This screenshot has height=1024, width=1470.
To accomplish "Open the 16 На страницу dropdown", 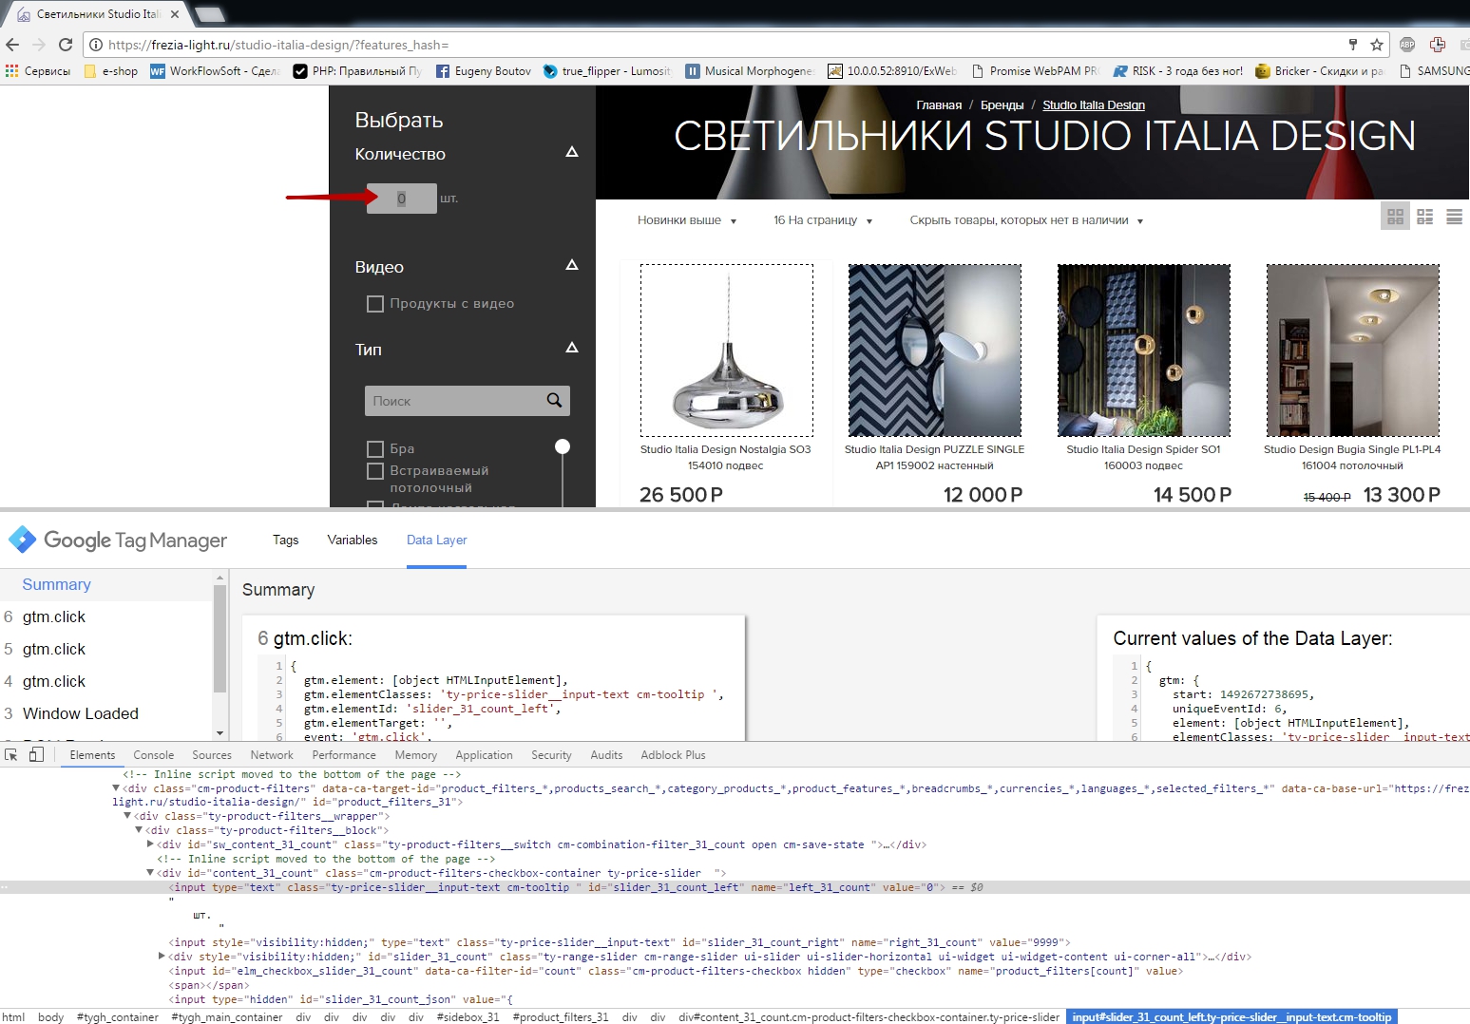I will (822, 220).
